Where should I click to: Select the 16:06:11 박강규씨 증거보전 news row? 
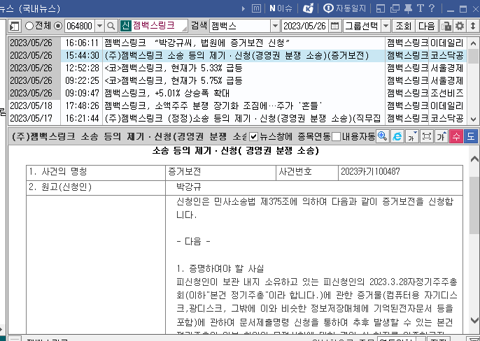[238, 43]
